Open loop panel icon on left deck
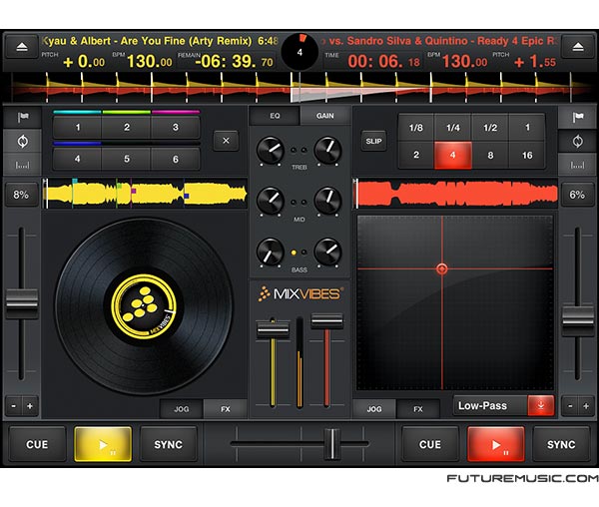Image resolution: width=599 pixels, height=507 pixels. pyautogui.click(x=23, y=142)
